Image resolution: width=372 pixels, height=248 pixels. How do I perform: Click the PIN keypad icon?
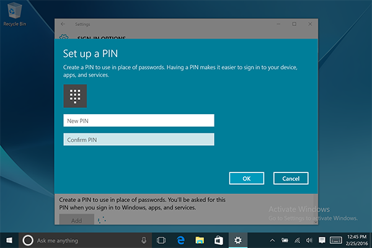pos(75,96)
